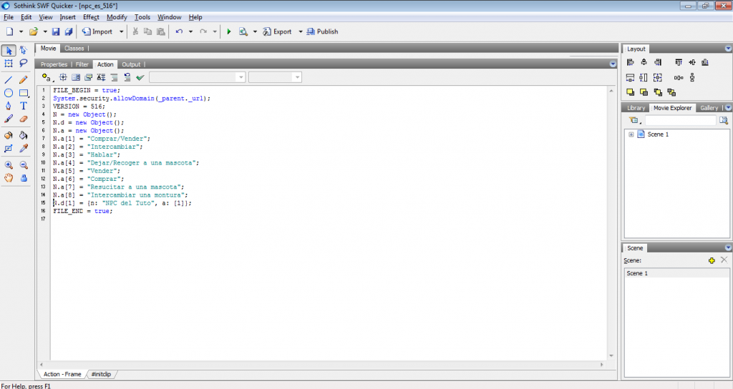Switch to the Classes tab
The width and height of the screenshot is (733, 389).
(x=74, y=49)
